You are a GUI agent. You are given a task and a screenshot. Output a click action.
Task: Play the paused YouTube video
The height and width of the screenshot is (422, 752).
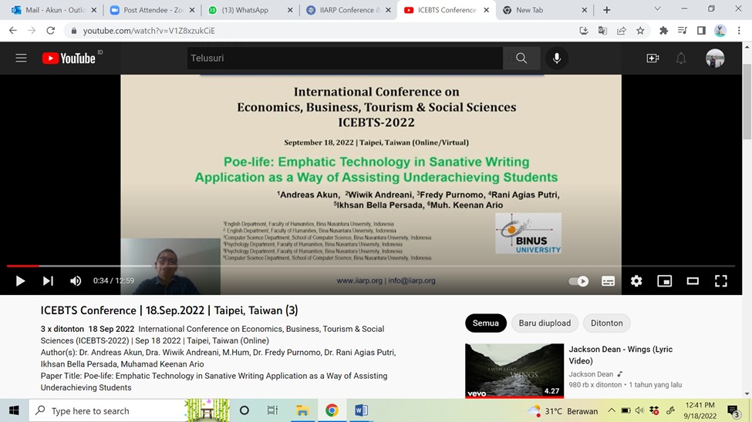[x=20, y=281]
